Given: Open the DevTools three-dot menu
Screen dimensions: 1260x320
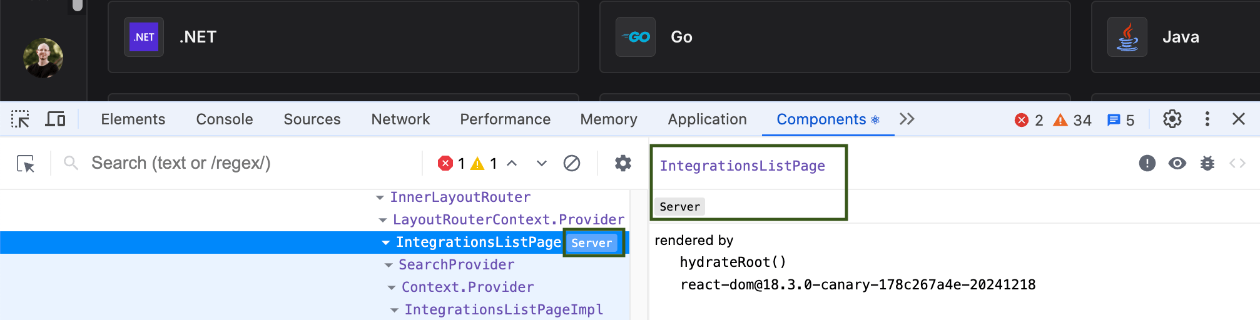Looking at the screenshot, I should (1207, 119).
